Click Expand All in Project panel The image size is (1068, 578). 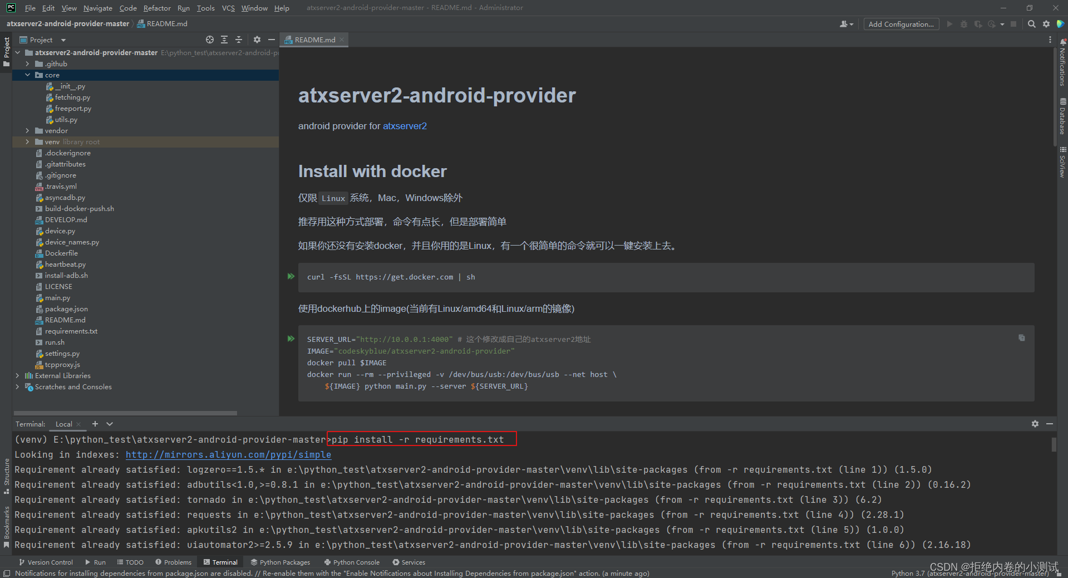point(224,40)
